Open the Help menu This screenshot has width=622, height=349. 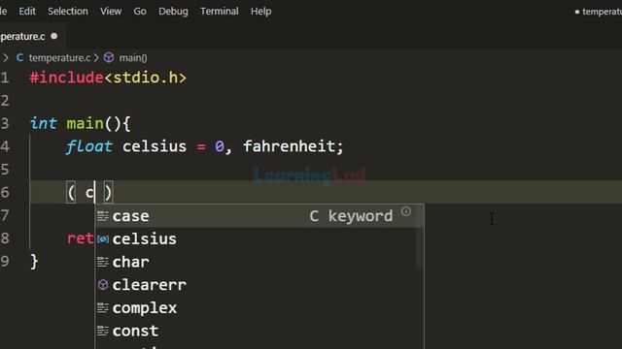[x=261, y=11]
